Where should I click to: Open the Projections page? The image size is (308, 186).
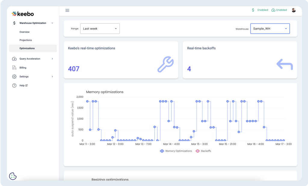tap(26, 40)
